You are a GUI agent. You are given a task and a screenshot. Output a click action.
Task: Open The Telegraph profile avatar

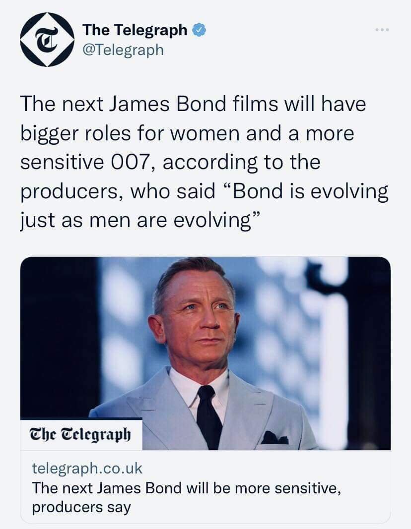[47, 40]
